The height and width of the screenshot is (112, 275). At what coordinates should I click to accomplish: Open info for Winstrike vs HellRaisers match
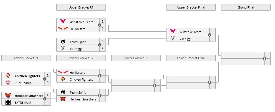tap(100, 25)
